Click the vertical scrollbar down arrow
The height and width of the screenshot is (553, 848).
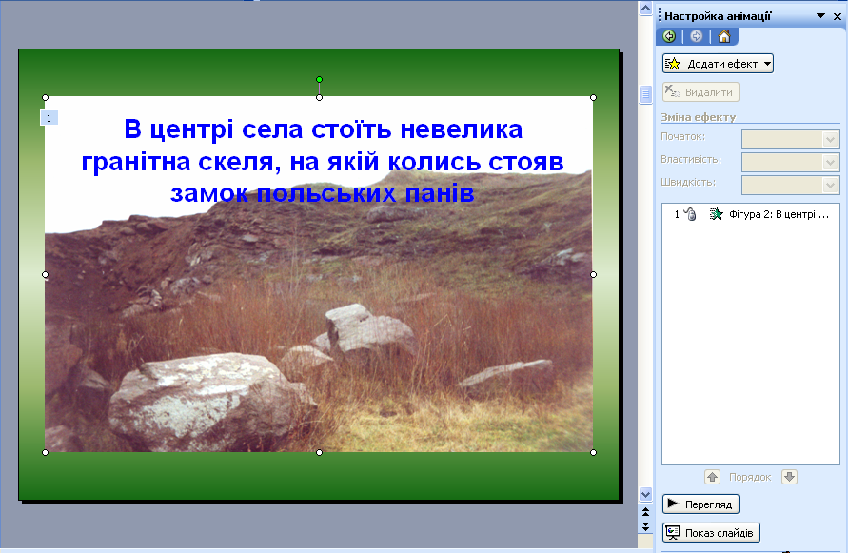coord(645,493)
